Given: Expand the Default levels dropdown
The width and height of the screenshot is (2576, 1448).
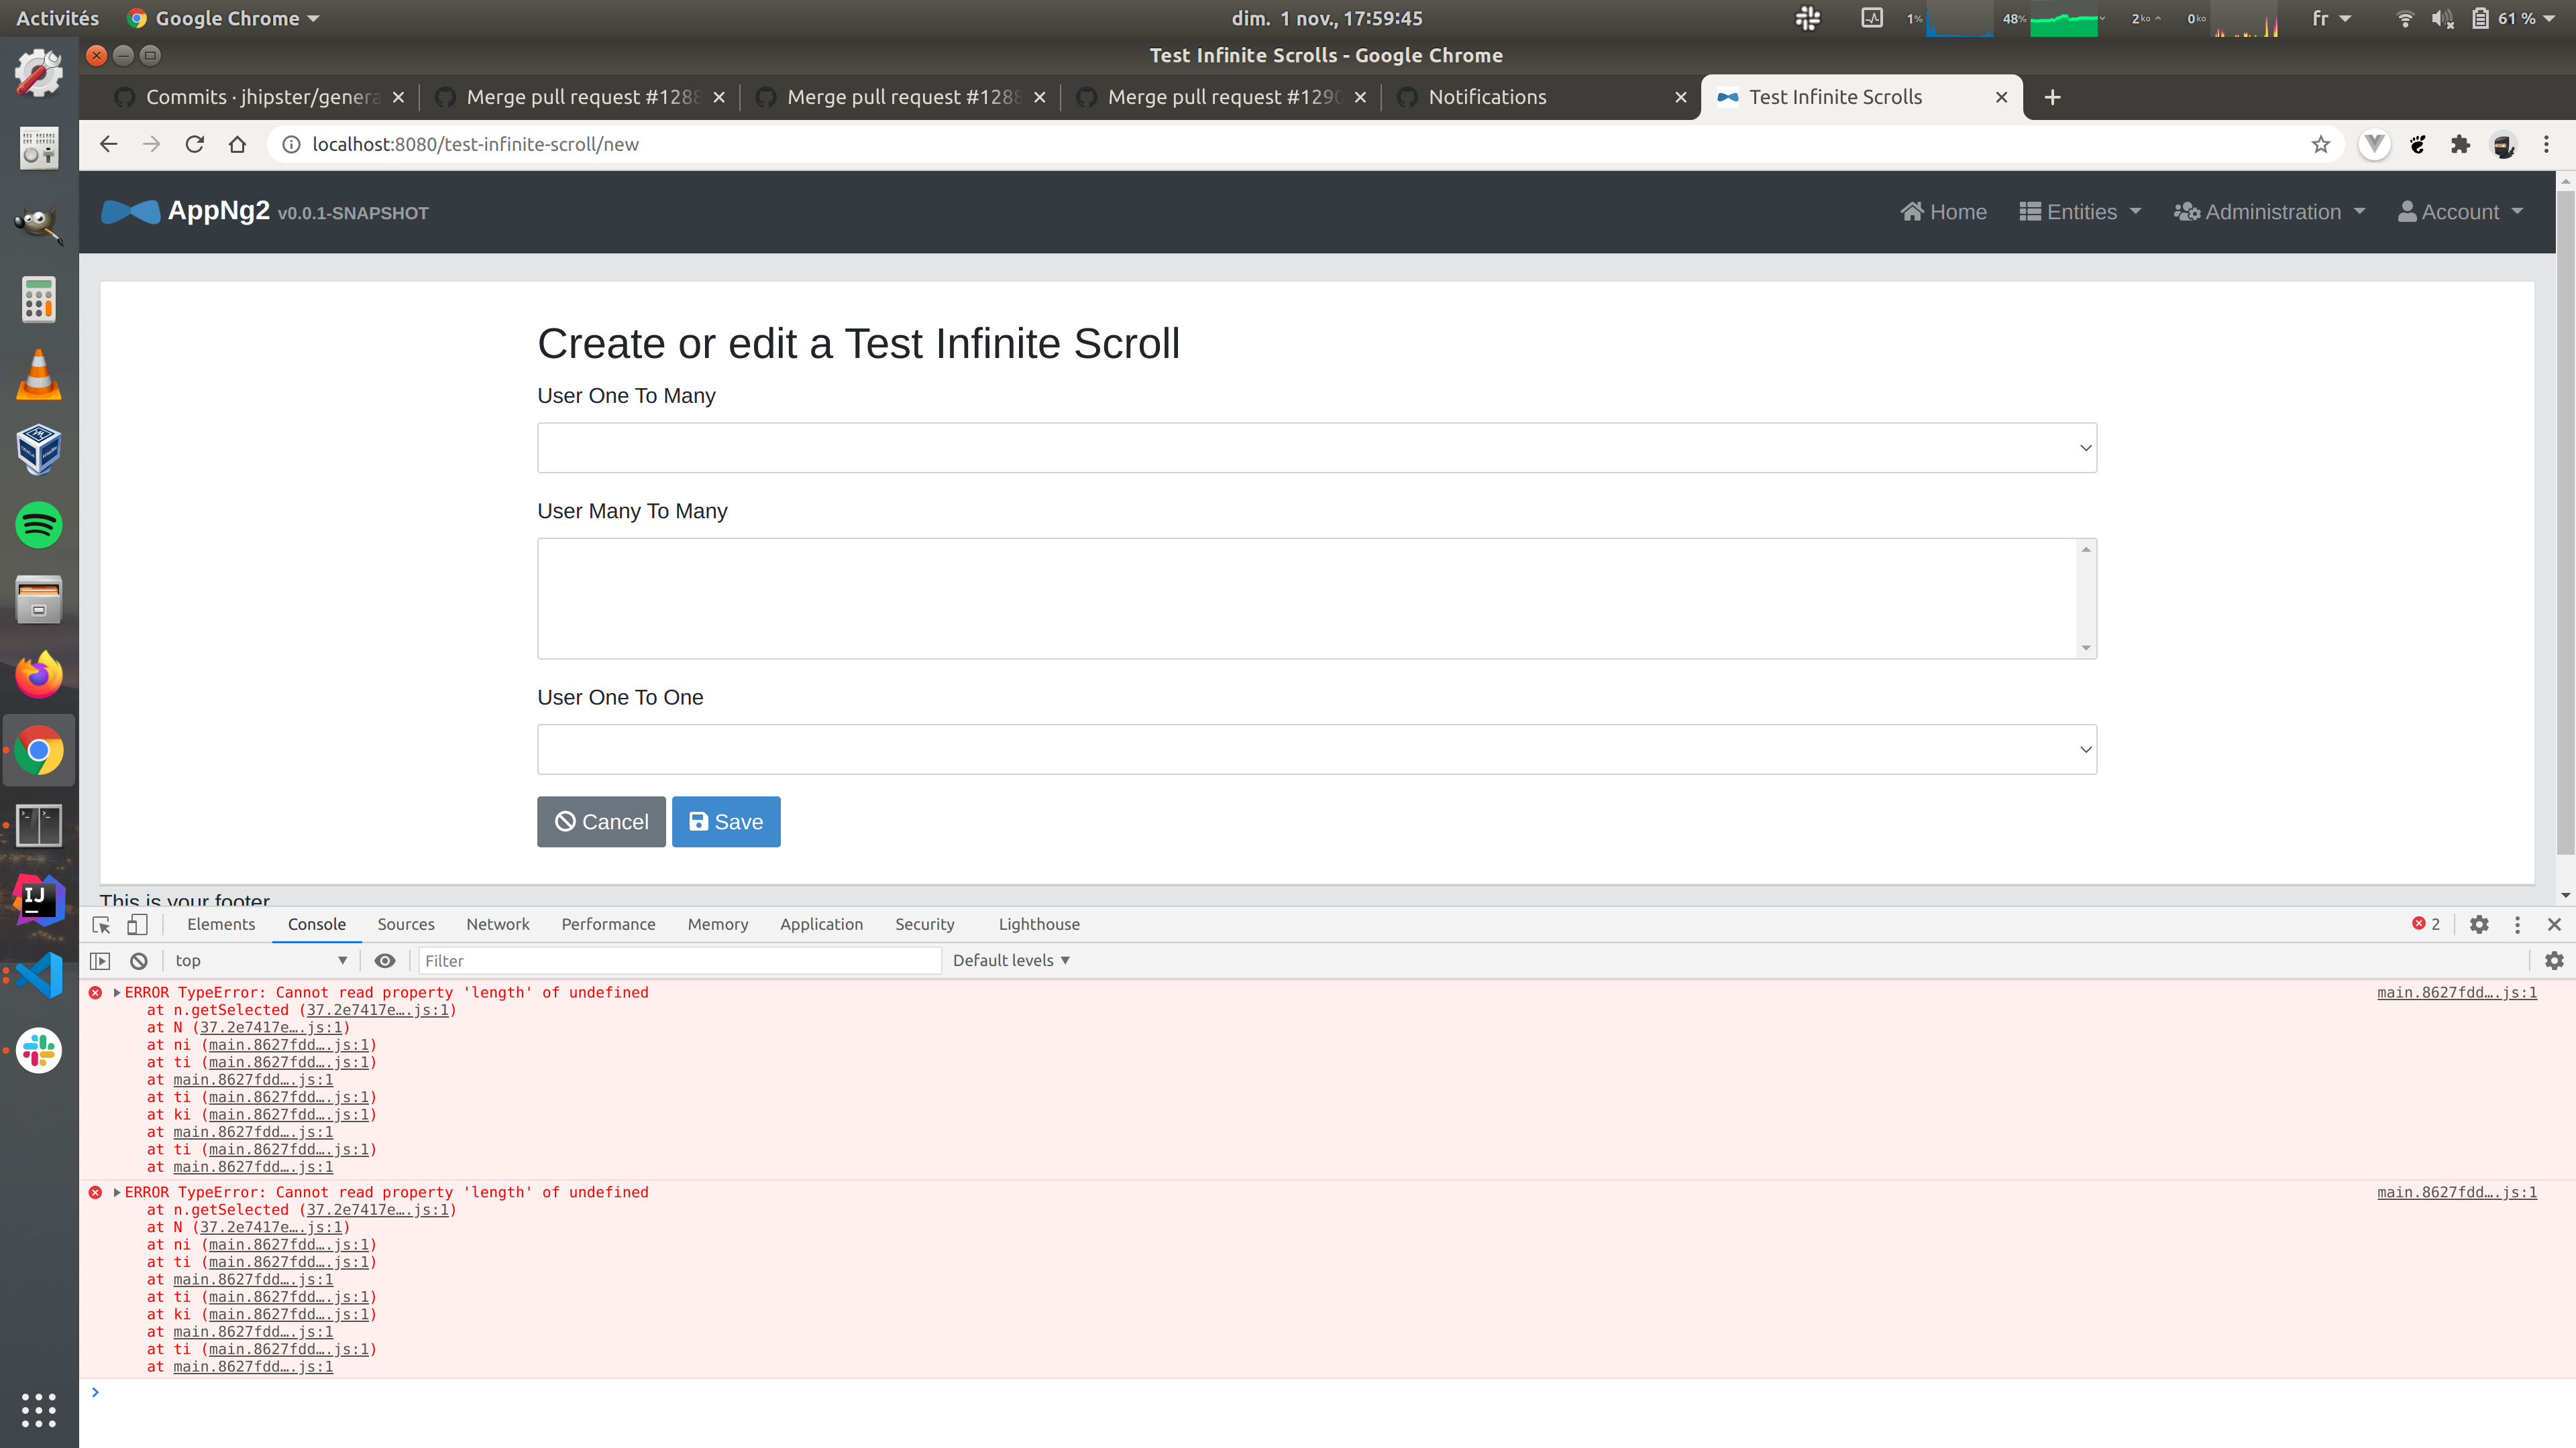Looking at the screenshot, I should [x=1011, y=961].
